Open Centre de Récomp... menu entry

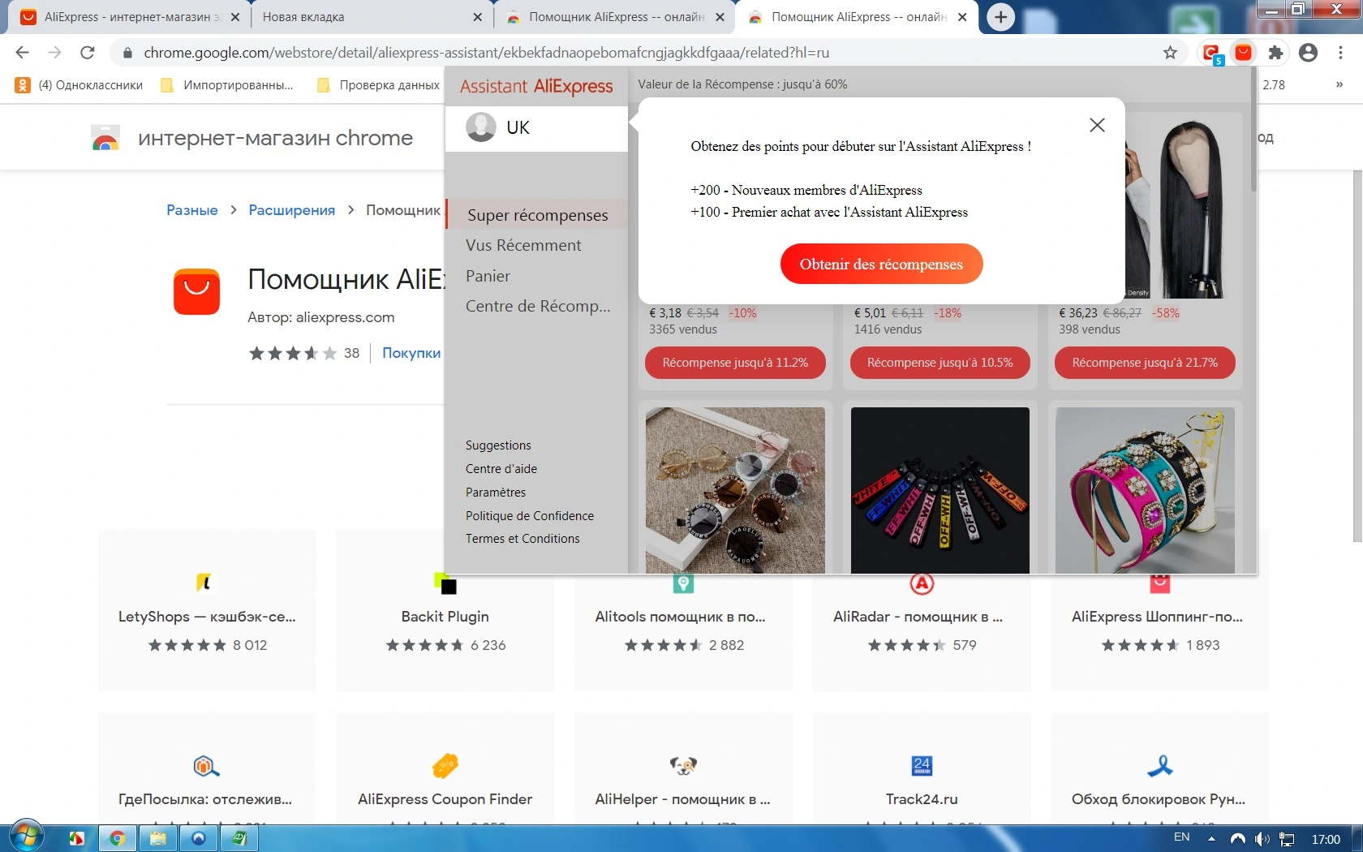pyautogui.click(x=538, y=306)
